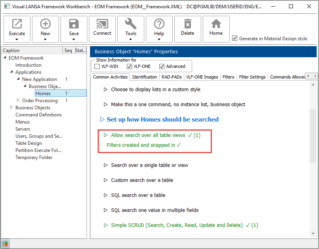The image size is (319, 249).
Task: Click the Delete trash icon
Action: point(188,24)
